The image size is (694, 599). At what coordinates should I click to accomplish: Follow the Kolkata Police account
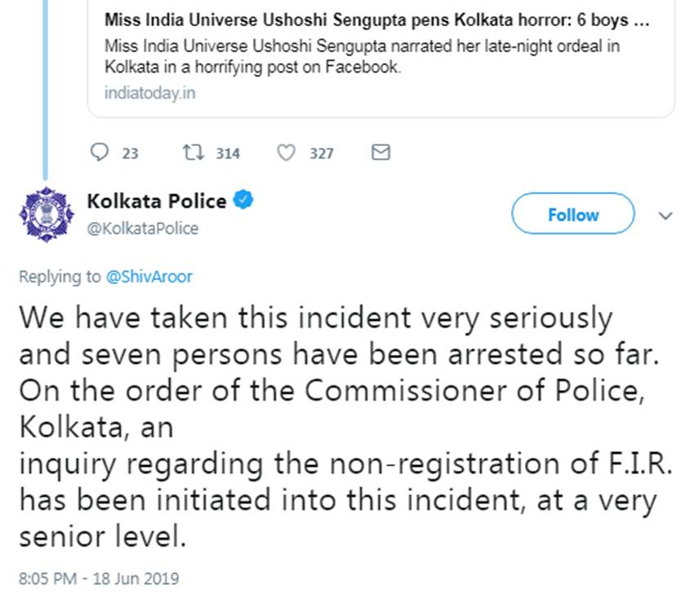click(572, 215)
